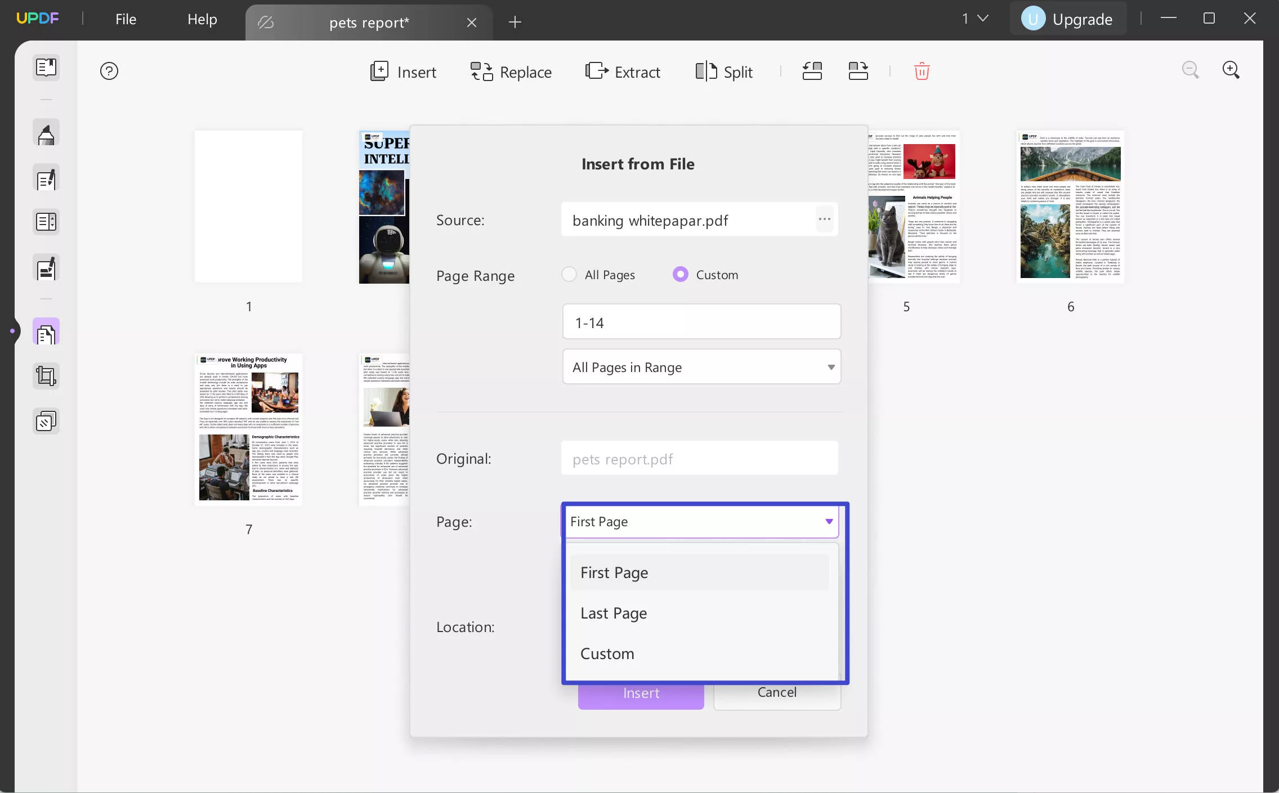Image resolution: width=1279 pixels, height=793 pixels.
Task: Select Custom from Page dropdown list
Action: (x=607, y=652)
